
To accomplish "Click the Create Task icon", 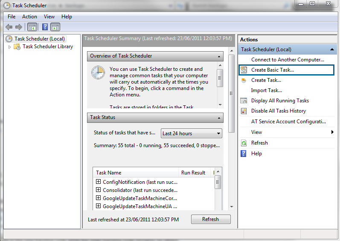I will pos(244,81).
